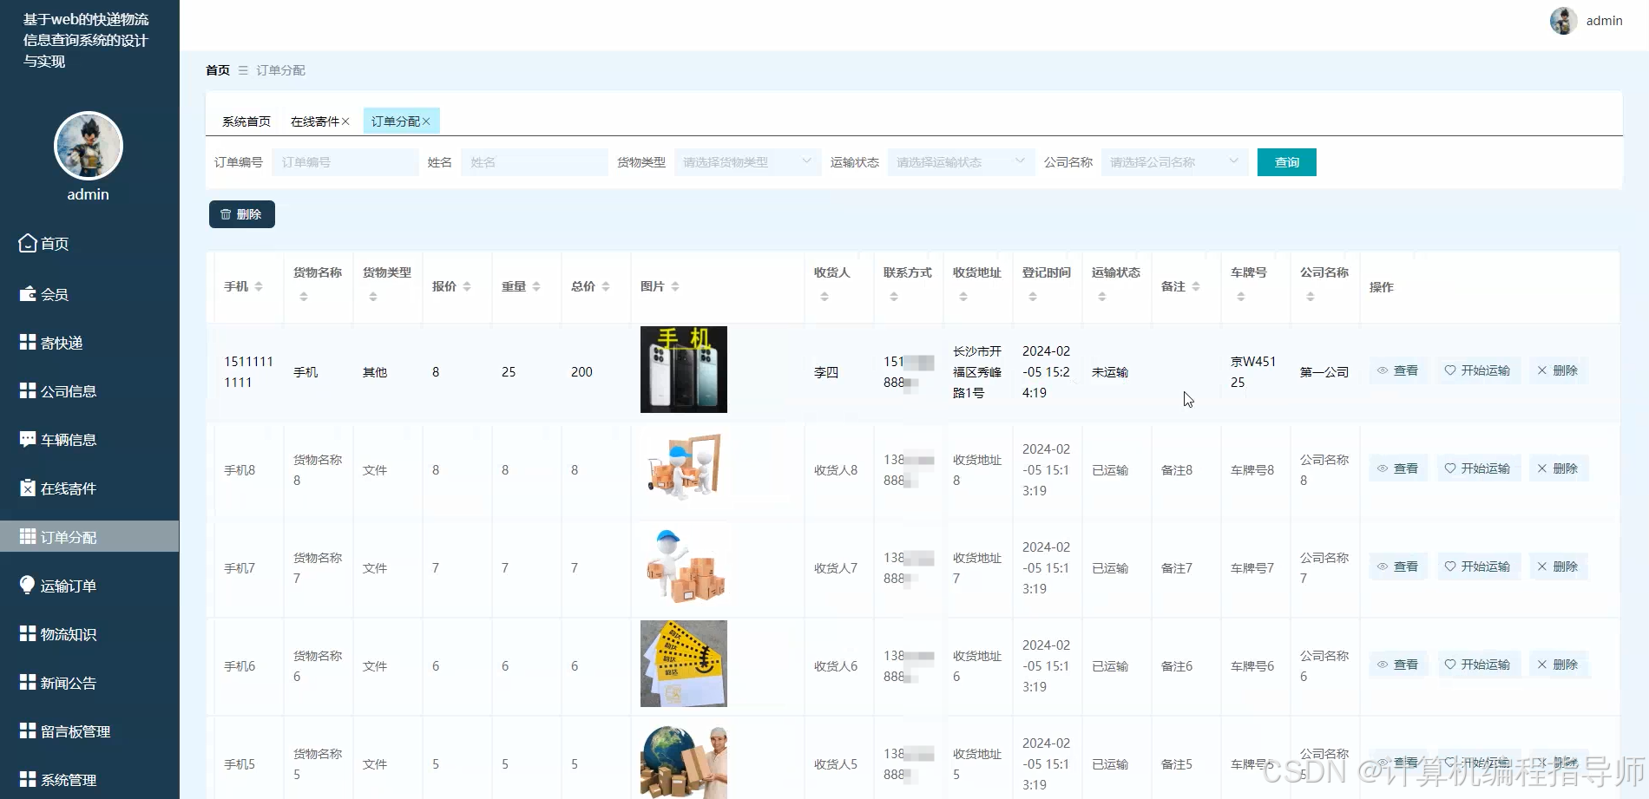Open the 公司名称 filter dropdown
This screenshot has height=799, width=1649.
pos(1174,162)
